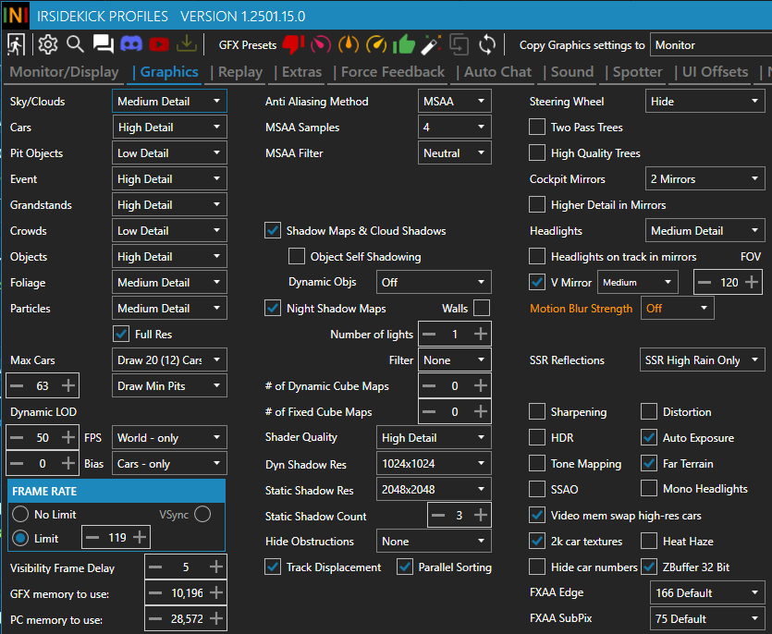Apply the red thumbs-down GFX preset

click(293, 44)
